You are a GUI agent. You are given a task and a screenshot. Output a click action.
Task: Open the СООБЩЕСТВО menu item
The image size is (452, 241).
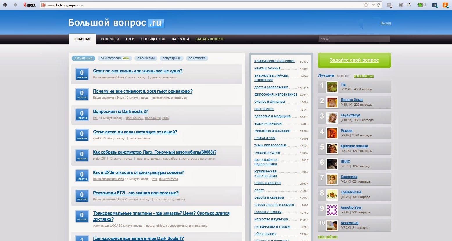[x=153, y=39]
